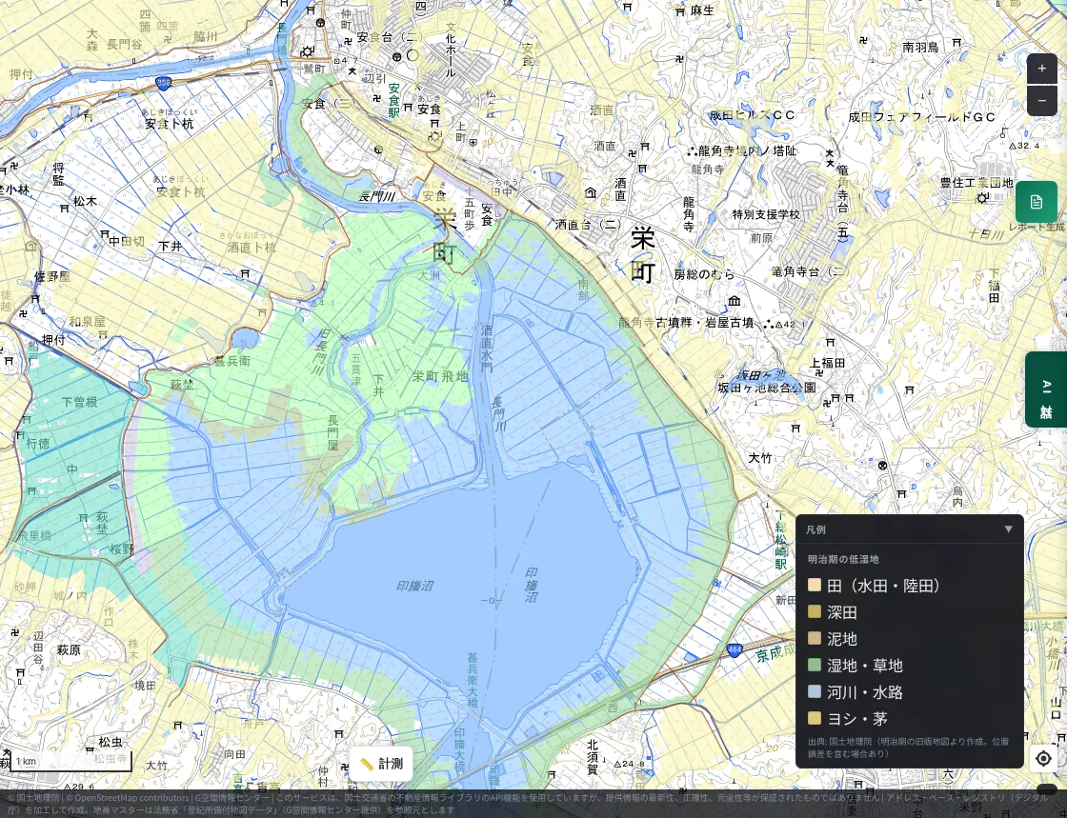1067x818 pixels.
Task: Click the 龍角寺古墳群・岩屋古墳 label
Action: (x=686, y=323)
